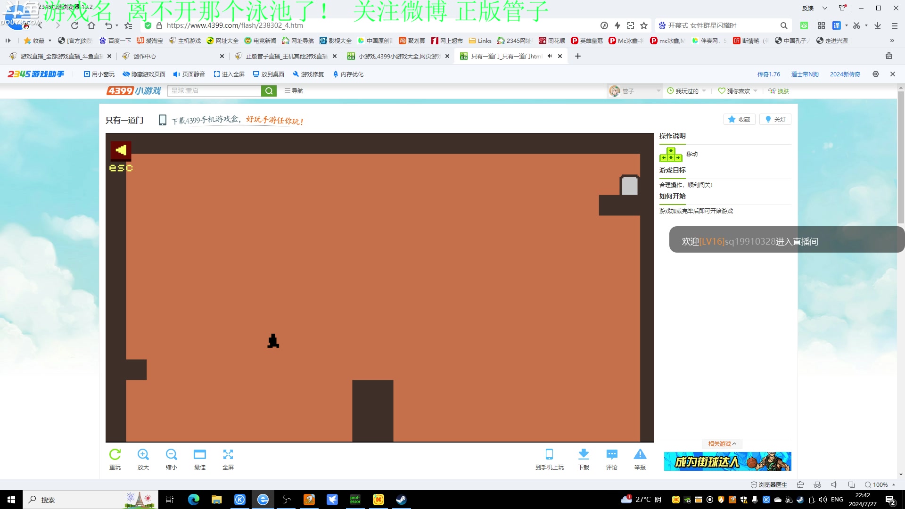The image size is (905, 509).
Task: Expand the 管子 user dropdown
Action: click(658, 91)
